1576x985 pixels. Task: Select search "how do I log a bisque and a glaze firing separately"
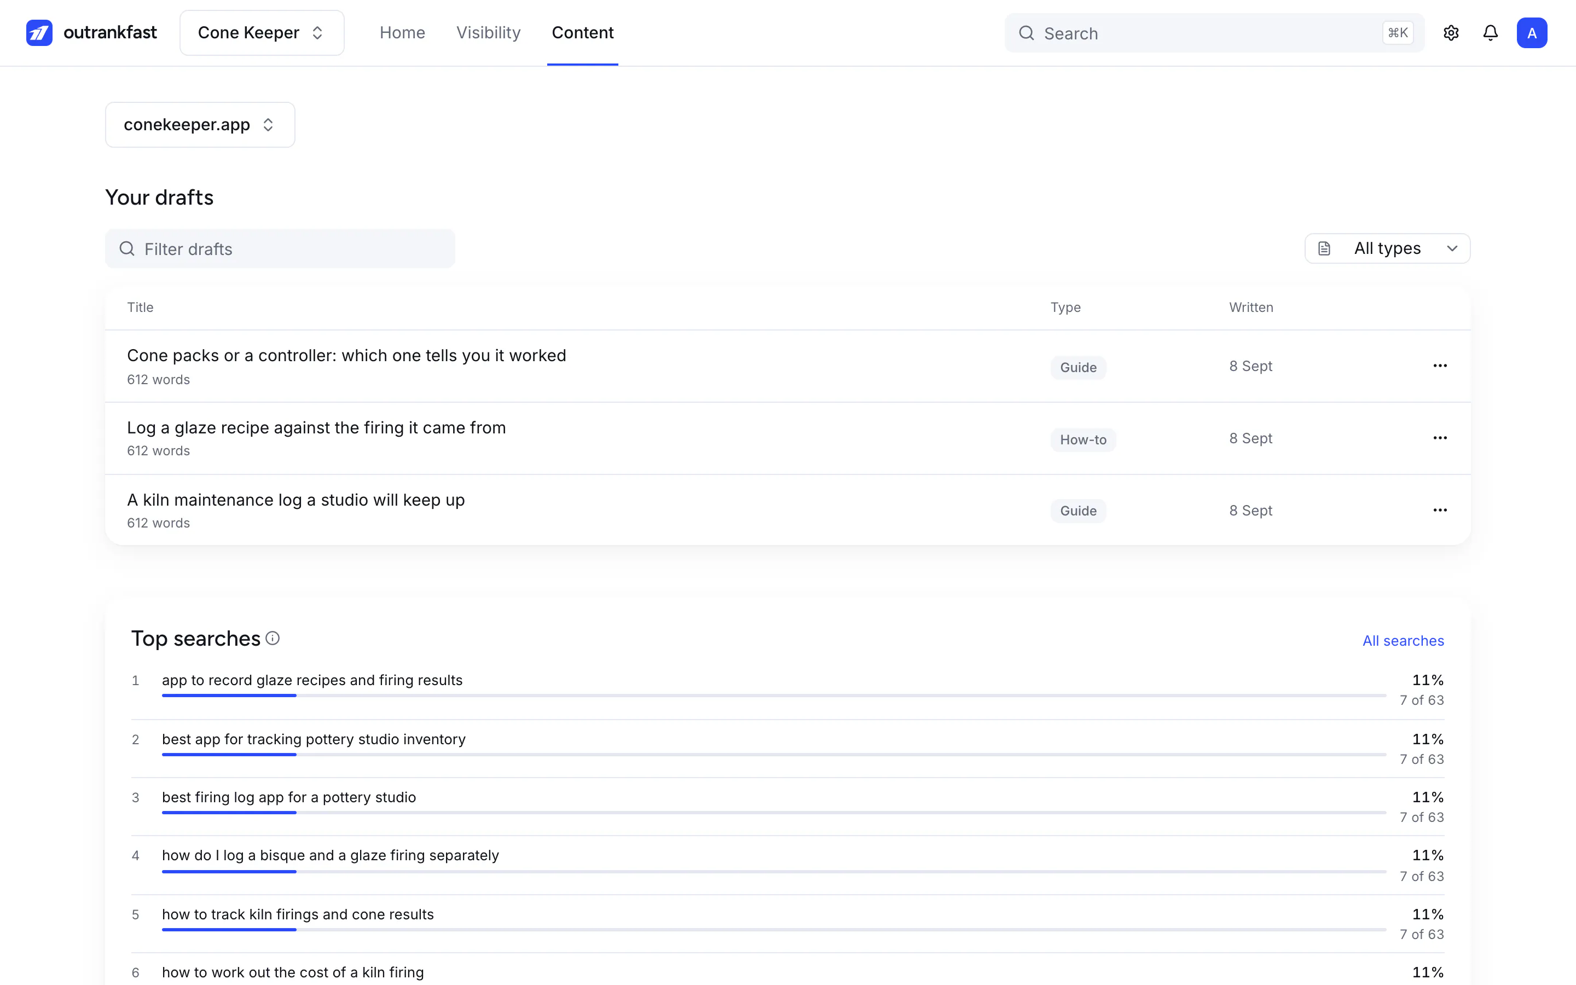point(330,855)
